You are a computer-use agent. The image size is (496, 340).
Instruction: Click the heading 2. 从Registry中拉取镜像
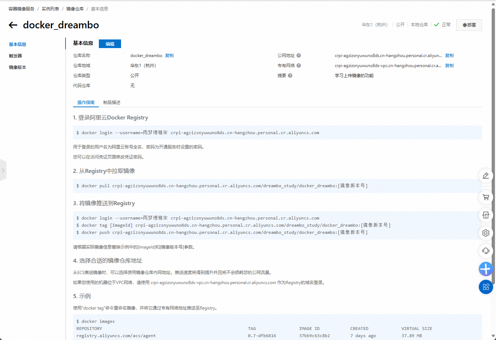(104, 171)
